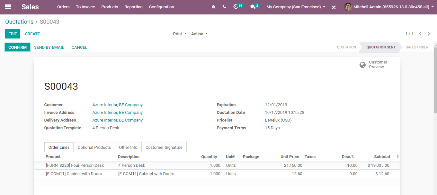Click the 15 Days payment terms value
The image size is (437, 195).
pos(272,128)
